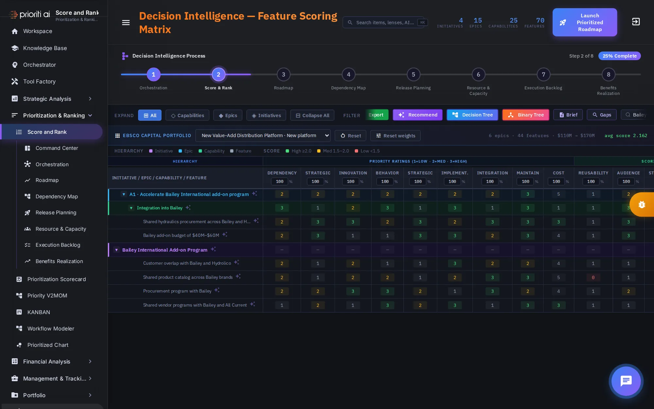Click the Binary Tree button
The image size is (654, 409).
[x=525, y=115]
